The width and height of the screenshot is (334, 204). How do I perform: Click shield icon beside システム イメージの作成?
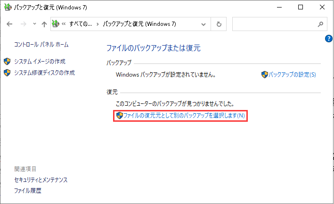pos(7,62)
